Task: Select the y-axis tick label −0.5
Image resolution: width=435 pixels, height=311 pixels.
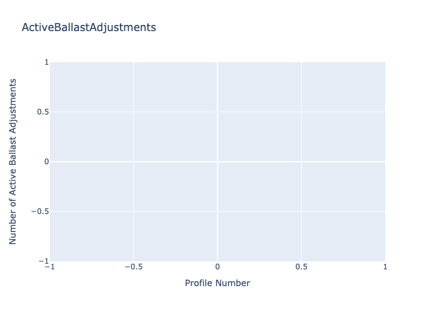Action: 39,211
